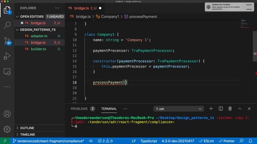The width and height of the screenshot is (257, 144).
Task: Close the terminal panel
Action: pos(249,108)
